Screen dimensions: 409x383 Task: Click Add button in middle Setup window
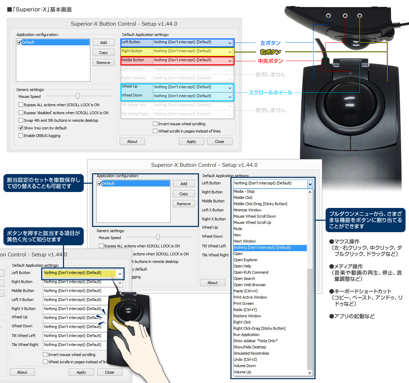coord(184,184)
